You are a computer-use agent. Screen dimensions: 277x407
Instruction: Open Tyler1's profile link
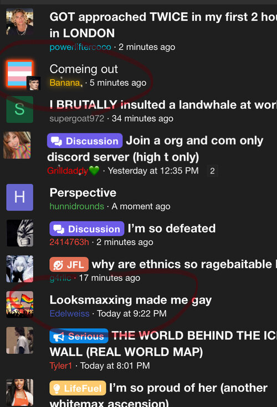[60, 365]
